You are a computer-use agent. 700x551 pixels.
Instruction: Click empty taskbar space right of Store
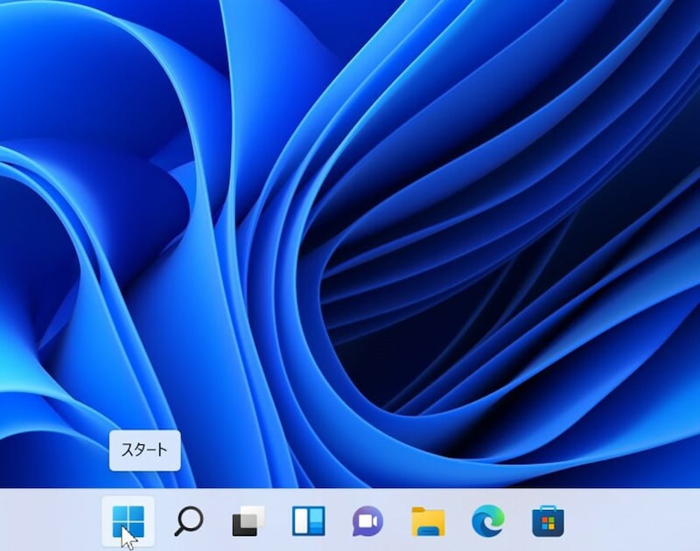pos(639,521)
